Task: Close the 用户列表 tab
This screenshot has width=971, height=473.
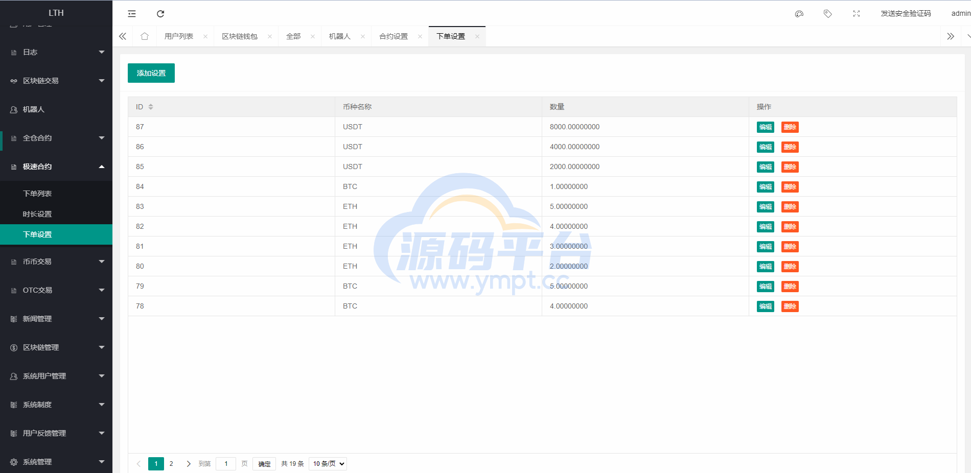Action: click(205, 36)
